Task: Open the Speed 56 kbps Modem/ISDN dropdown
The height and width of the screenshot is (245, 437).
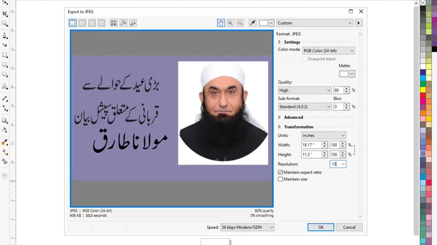Action: [x=247, y=227]
